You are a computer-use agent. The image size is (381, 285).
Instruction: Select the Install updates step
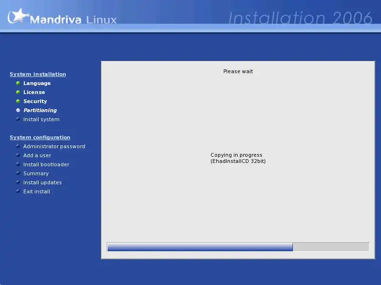[42, 182]
